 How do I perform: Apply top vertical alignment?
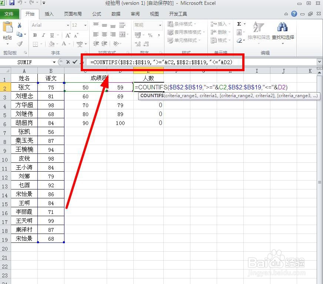tap(96, 25)
